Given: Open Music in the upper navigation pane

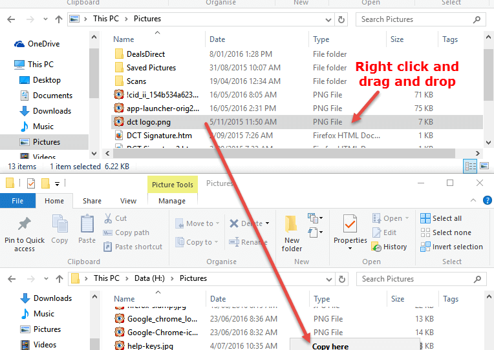Looking at the screenshot, I should pyautogui.click(x=37, y=127).
